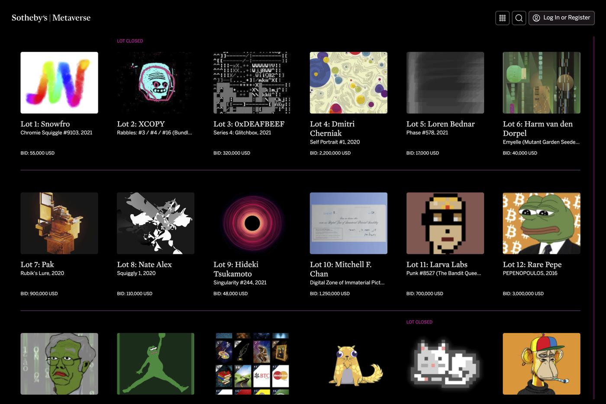The image size is (606, 404).
Task: Click 'BID: 110,000 USD' text
Action: [x=135, y=294]
